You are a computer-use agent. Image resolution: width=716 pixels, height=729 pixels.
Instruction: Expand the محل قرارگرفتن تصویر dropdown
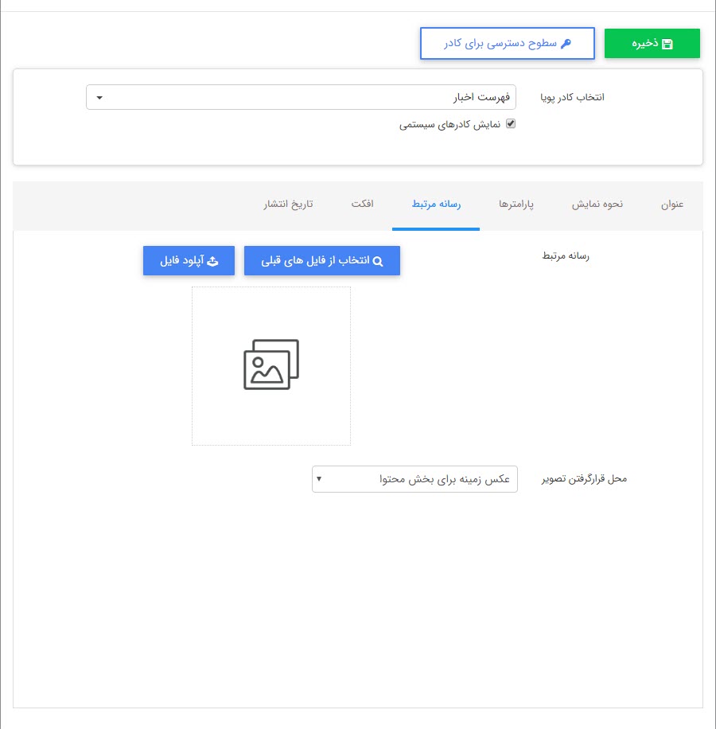point(414,479)
